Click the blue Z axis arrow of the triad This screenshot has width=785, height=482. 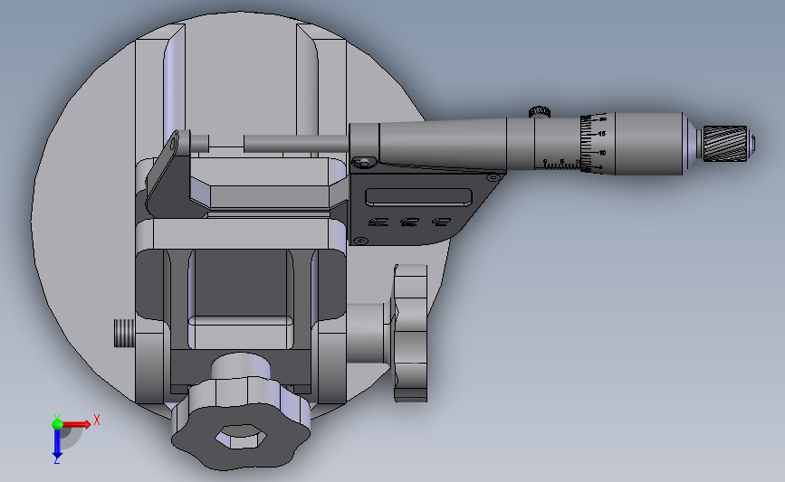pos(57,444)
